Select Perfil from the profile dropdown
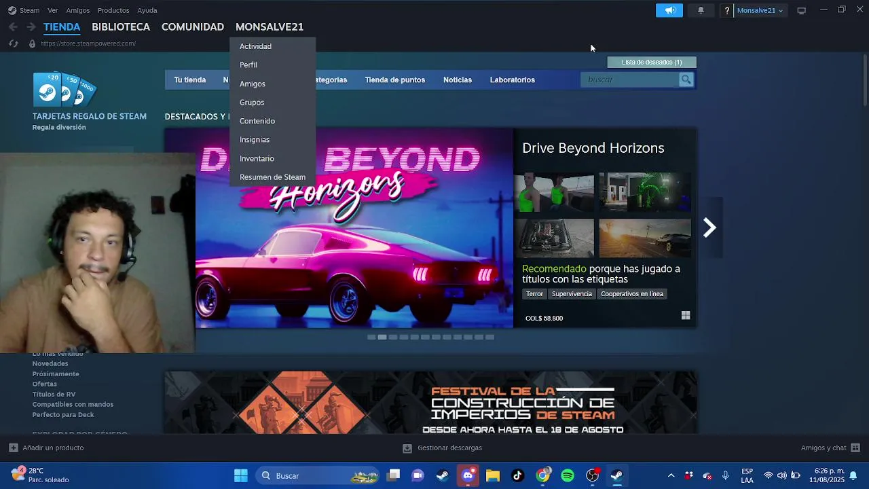 pos(272,65)
